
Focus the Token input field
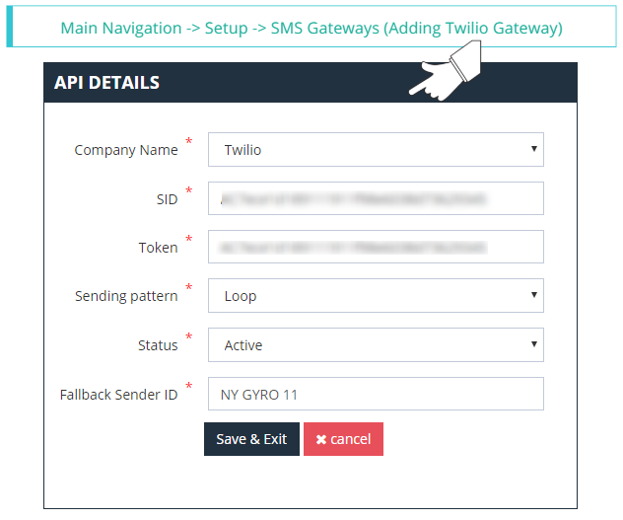(376, 247)
